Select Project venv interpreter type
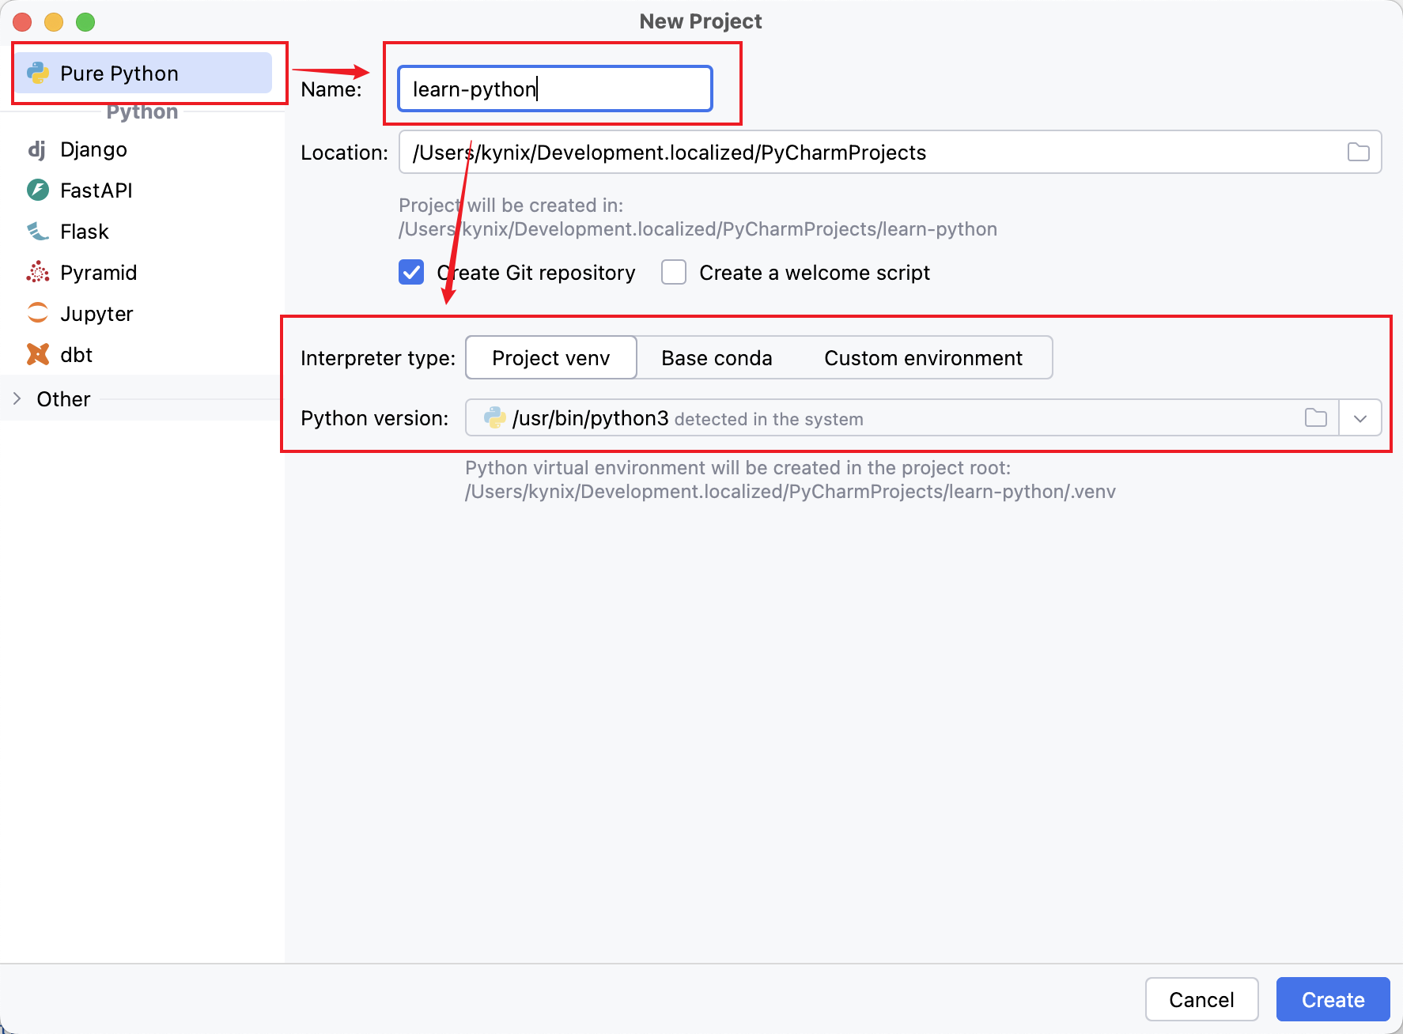This screenshot has width=1403, height=1034. [551, 358]
